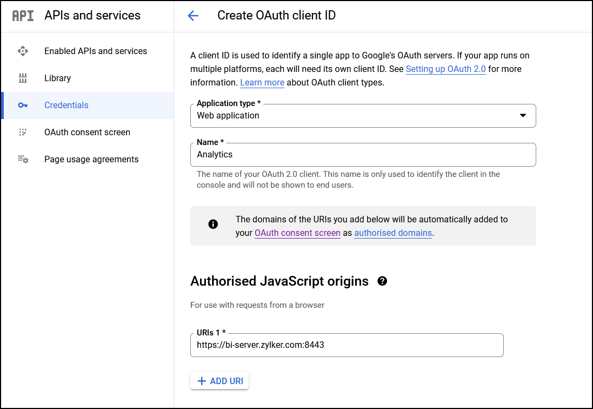593x409 pixels.
Task: Click the back arrow near Create OAuth client ID
Action: coord(193,16)
